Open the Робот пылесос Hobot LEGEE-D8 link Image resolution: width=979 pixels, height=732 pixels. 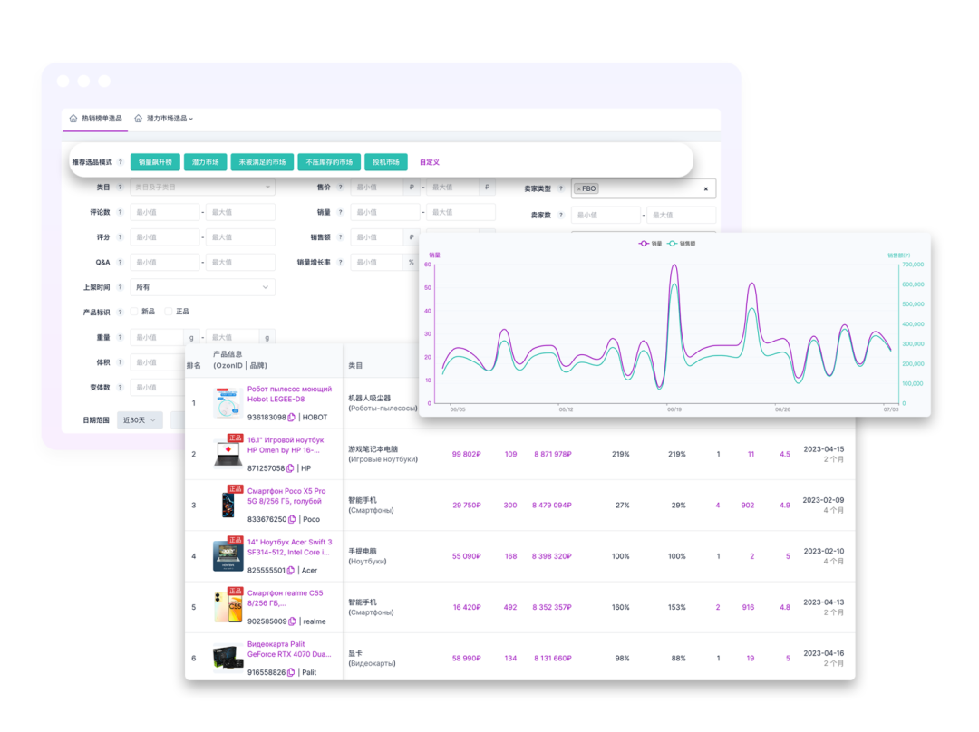tap(289, 394)
